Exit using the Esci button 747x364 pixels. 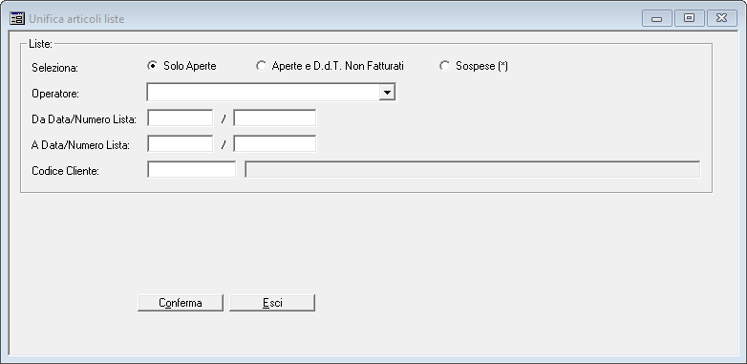tap(272, 303)
